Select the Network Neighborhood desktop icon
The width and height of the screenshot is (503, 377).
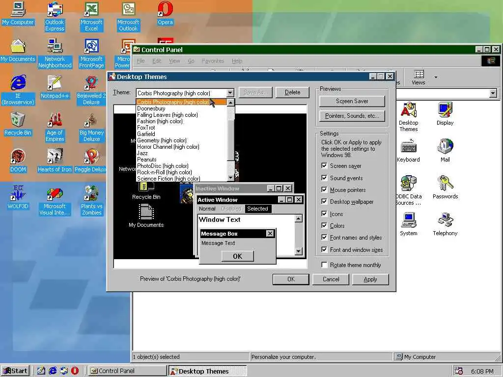pyautogui.click(x=55, y=54)
